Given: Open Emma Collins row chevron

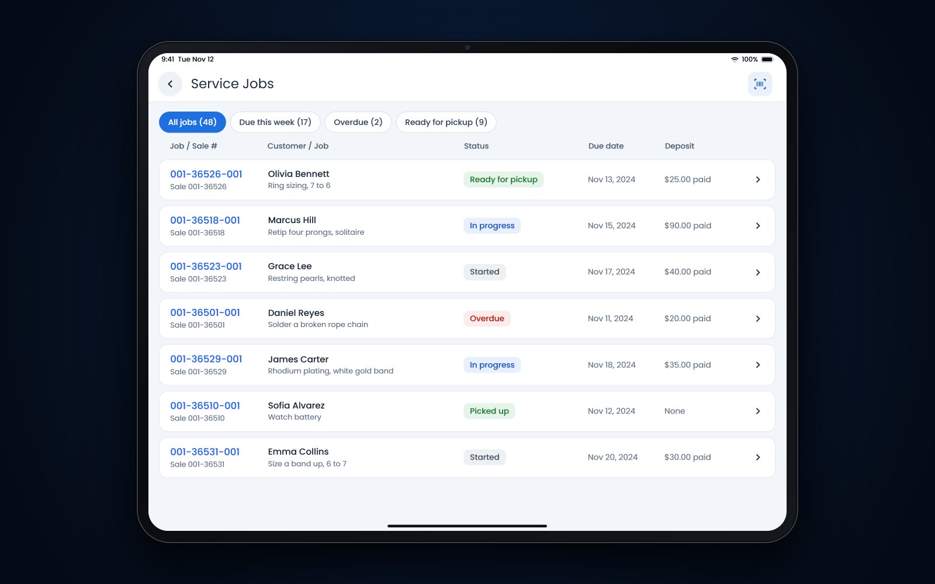Looking at the screenshot, I should tap(758, 457).
